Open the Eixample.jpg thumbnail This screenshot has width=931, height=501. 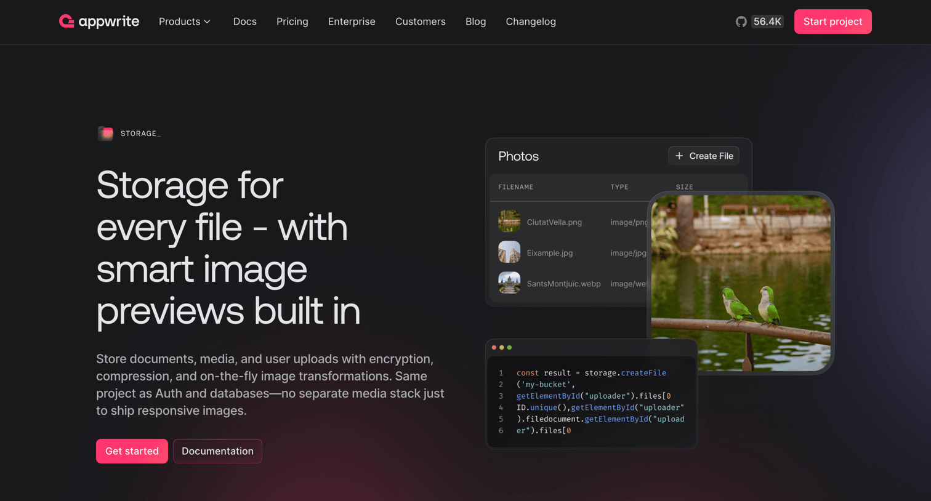tap(509, 252)
